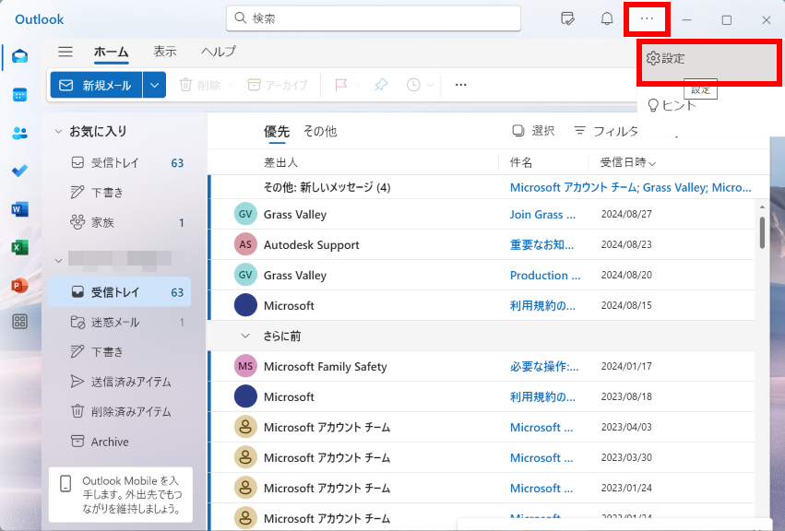Click the Autodesk Support AS avatar
The width and height of the screenshot is (785, 531).
click(245, 244)
